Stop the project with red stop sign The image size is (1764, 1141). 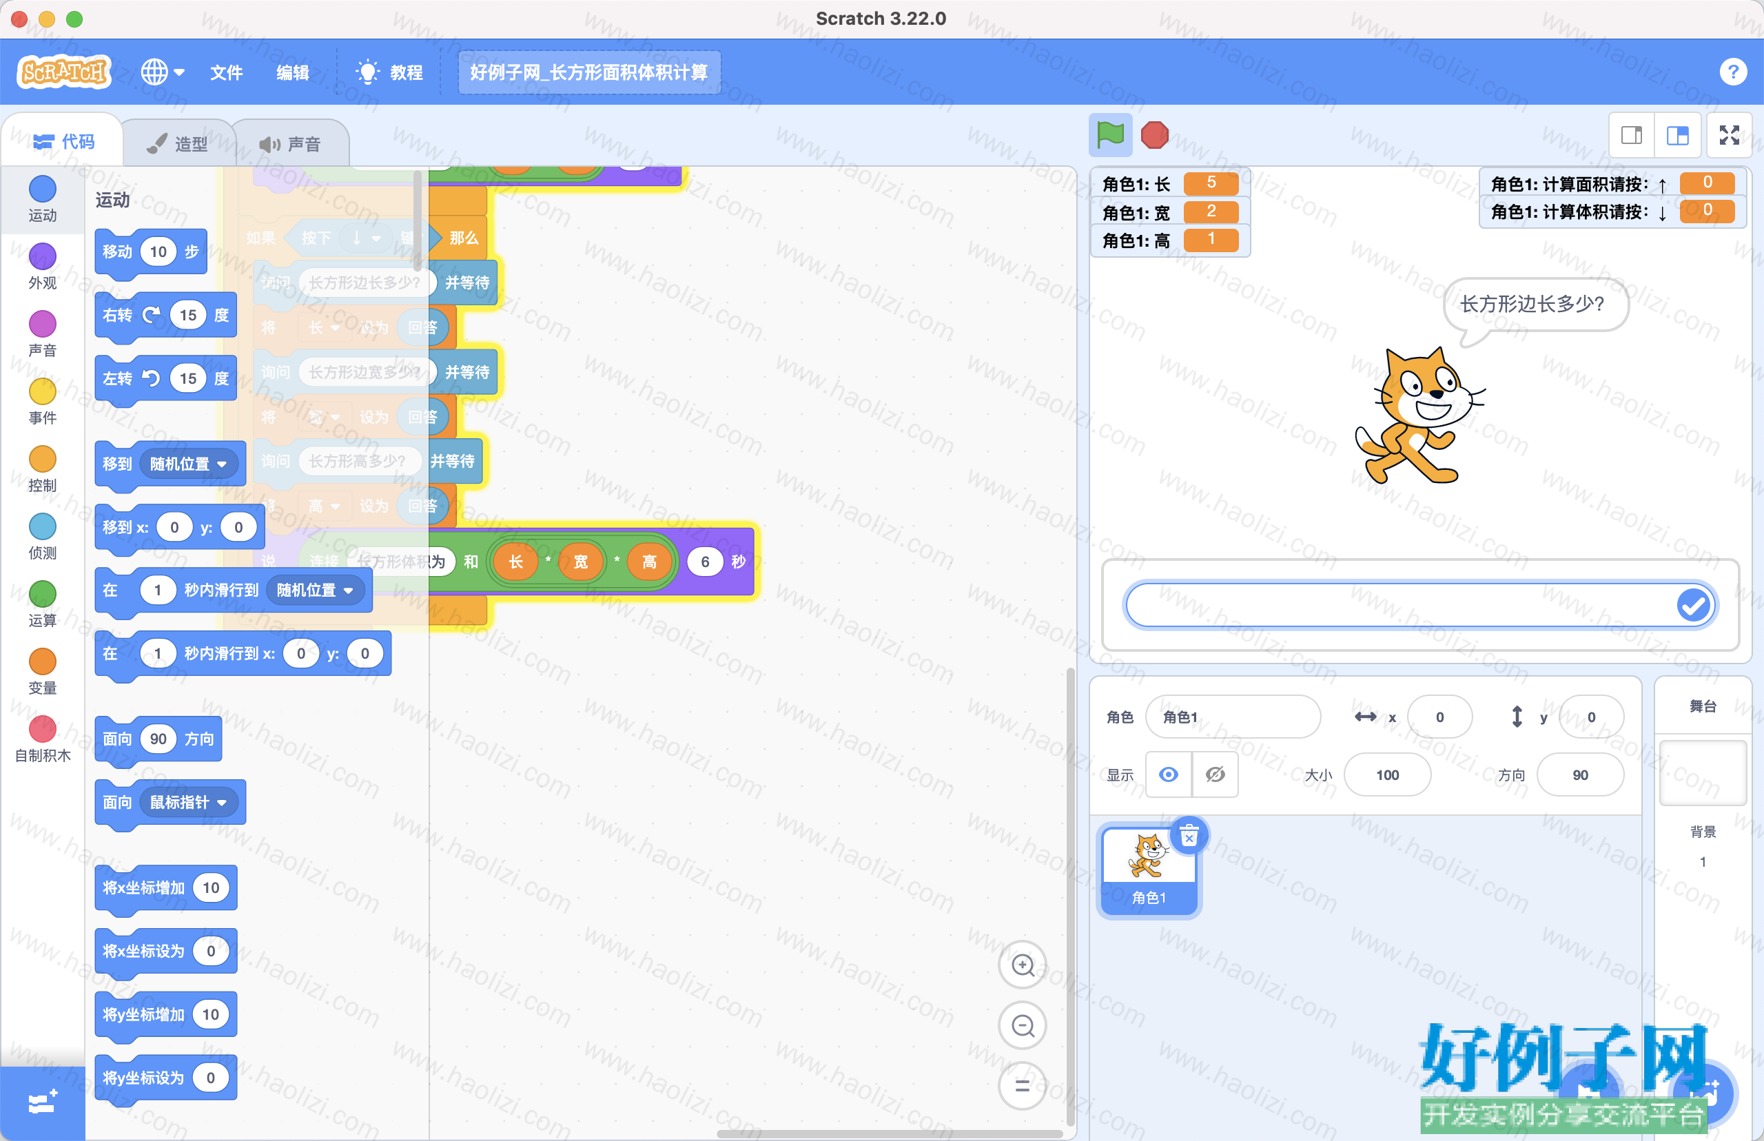[x=1154, y=135]
